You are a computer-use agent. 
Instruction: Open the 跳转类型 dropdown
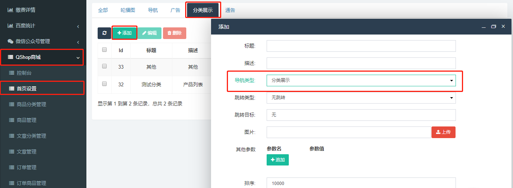[x=361, y=98]
